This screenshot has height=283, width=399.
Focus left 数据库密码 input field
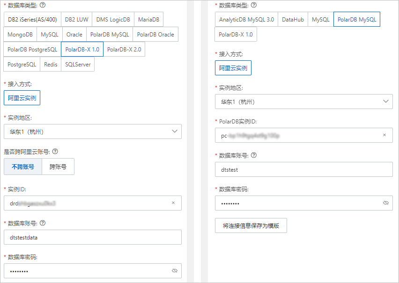click(93, 271)
